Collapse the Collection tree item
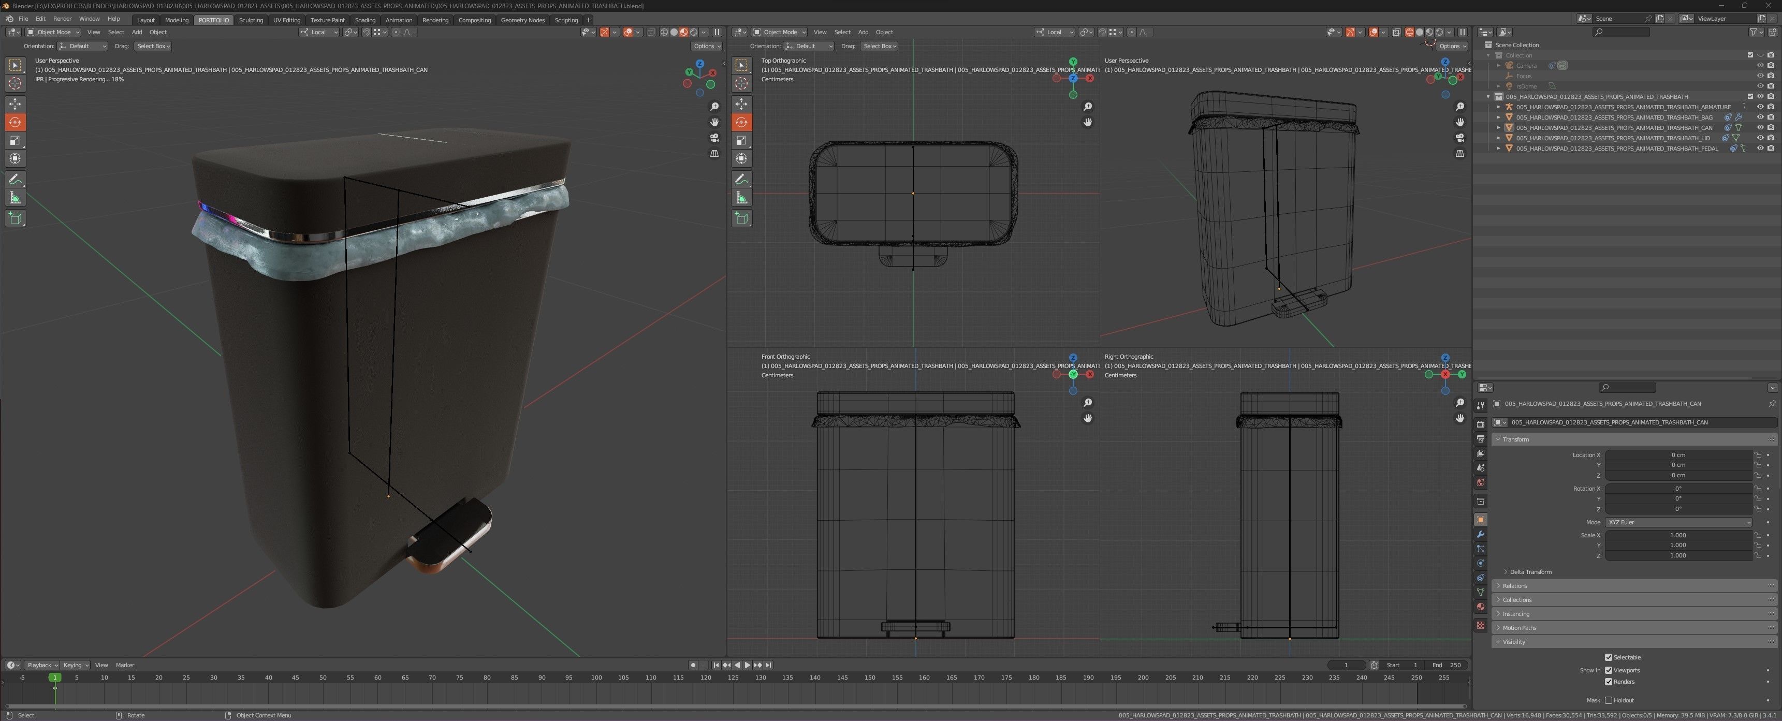This screenshot has height=721, width=1782. tap(1488, 55)
